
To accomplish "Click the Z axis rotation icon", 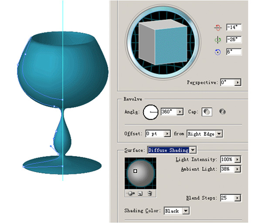I will 218,52.
